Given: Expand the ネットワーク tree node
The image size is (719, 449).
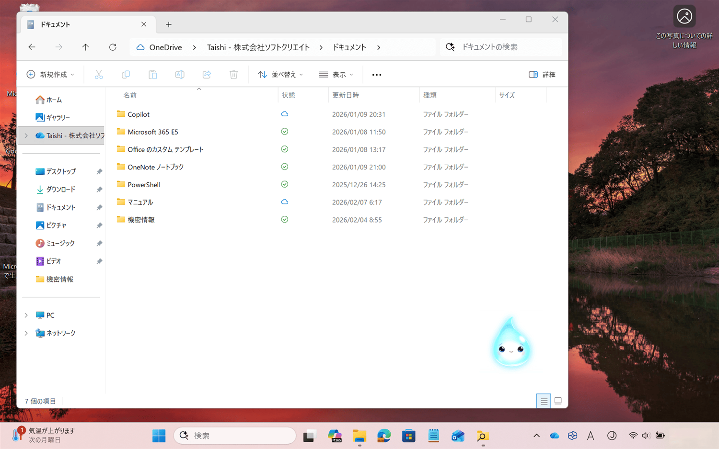Looking at the screenshot, I should pyautogui.click(x=26, y=333).
